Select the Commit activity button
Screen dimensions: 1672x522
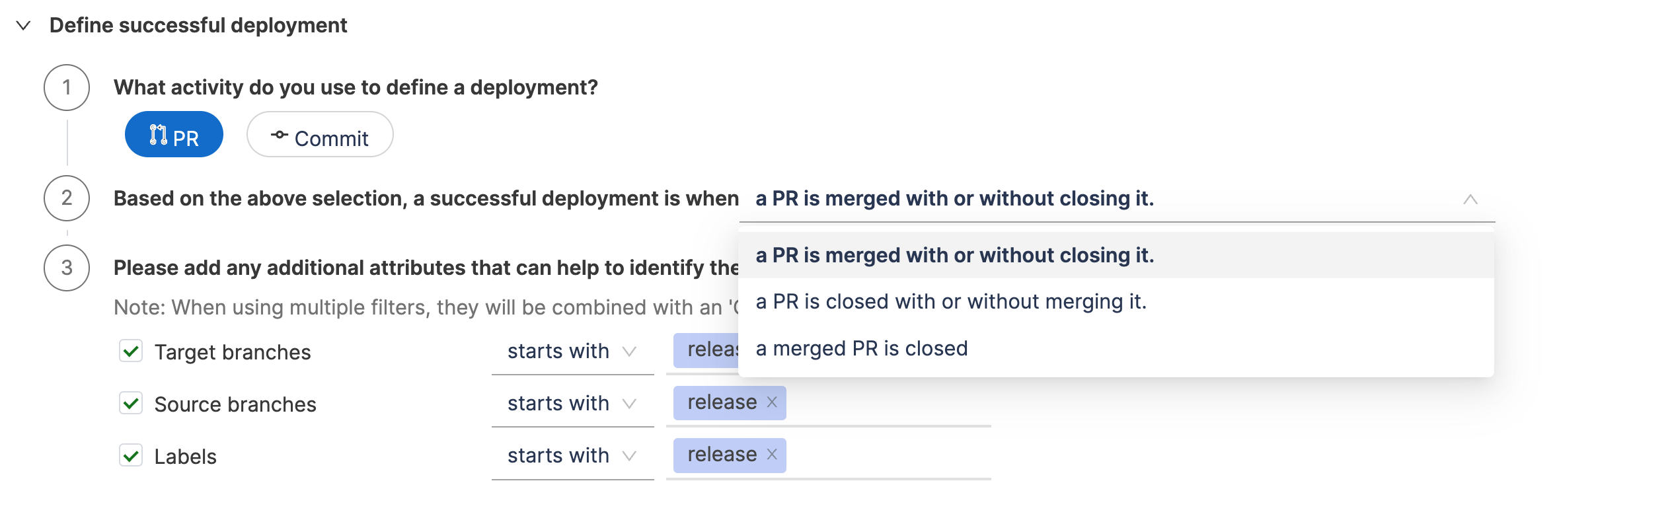point(320,135)
